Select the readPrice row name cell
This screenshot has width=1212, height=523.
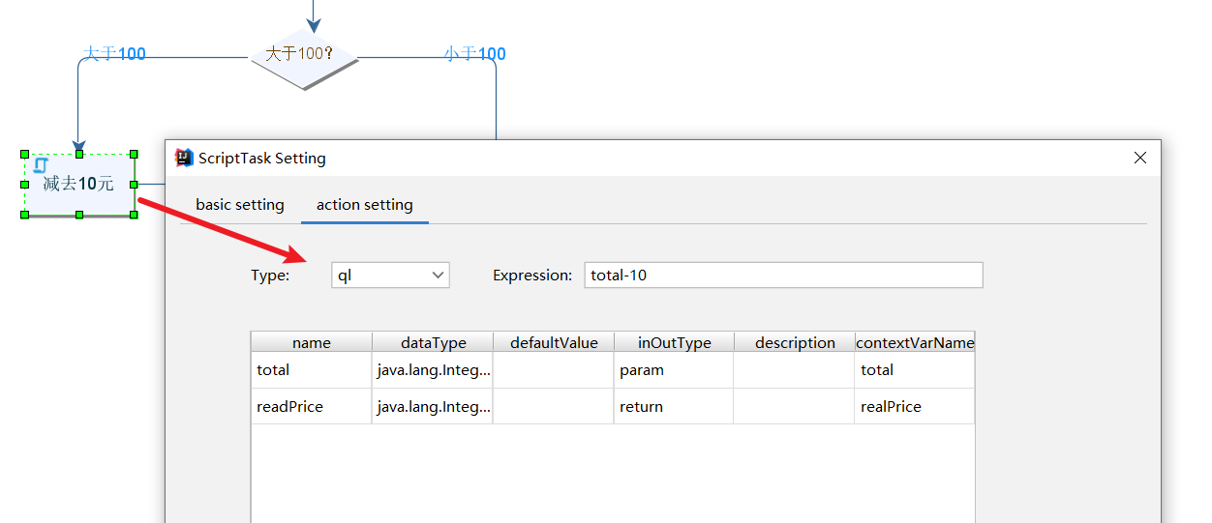click(x=311, y=407)
